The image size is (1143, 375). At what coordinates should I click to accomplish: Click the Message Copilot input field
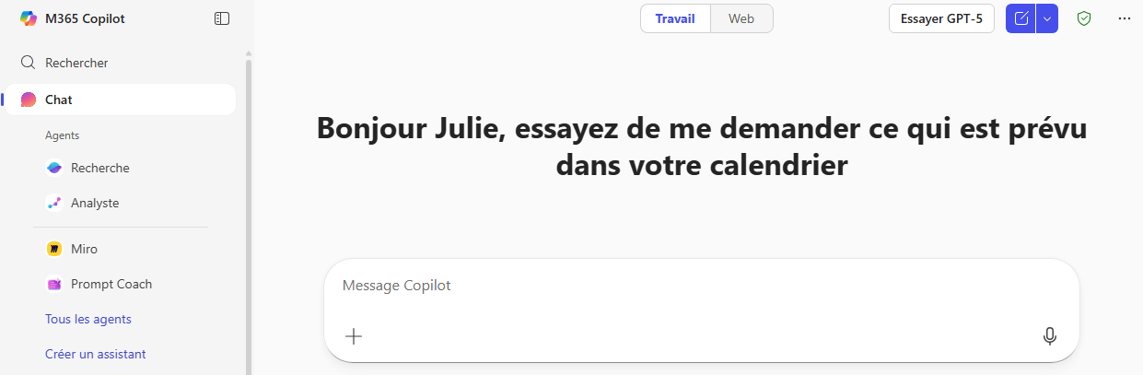click(x=700, y=286)
